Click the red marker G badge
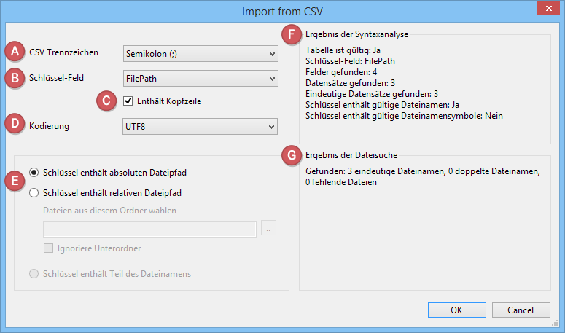565x333 pixels. [292, 154]
